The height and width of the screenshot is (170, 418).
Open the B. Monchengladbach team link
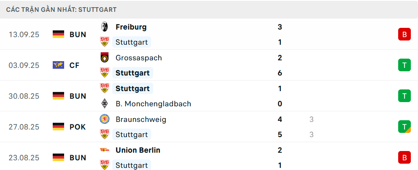153,104
